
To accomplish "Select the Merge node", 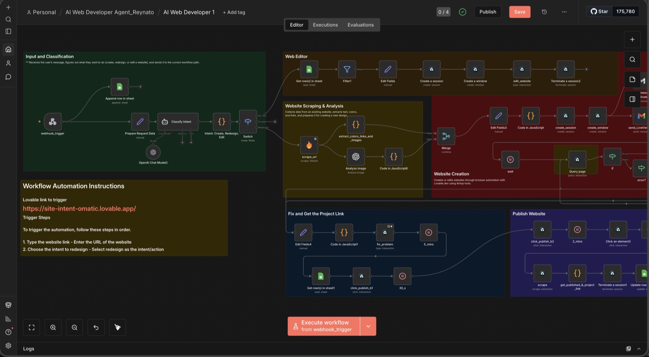I will click(x=446, y=136).
